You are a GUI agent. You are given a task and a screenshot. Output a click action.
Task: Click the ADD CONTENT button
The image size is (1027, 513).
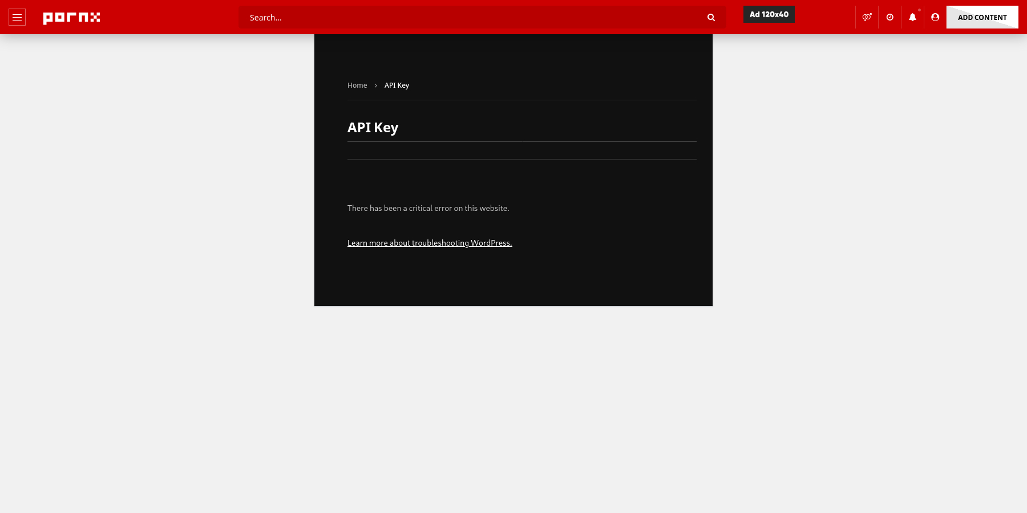coord(982,17)
